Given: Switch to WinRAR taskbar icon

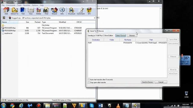Looking at the screenshot, I should tap(56, 105).
